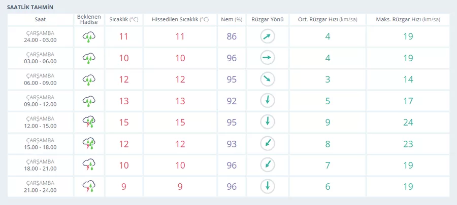Select the southeast wind arrow for 06.00 - 09.00
Screen dimensions: 457x205
click(267, 79)
